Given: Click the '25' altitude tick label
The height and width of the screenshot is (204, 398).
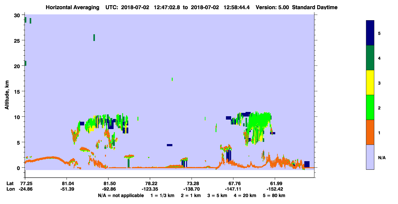Looking at the screenshot, I should [17, 41].
